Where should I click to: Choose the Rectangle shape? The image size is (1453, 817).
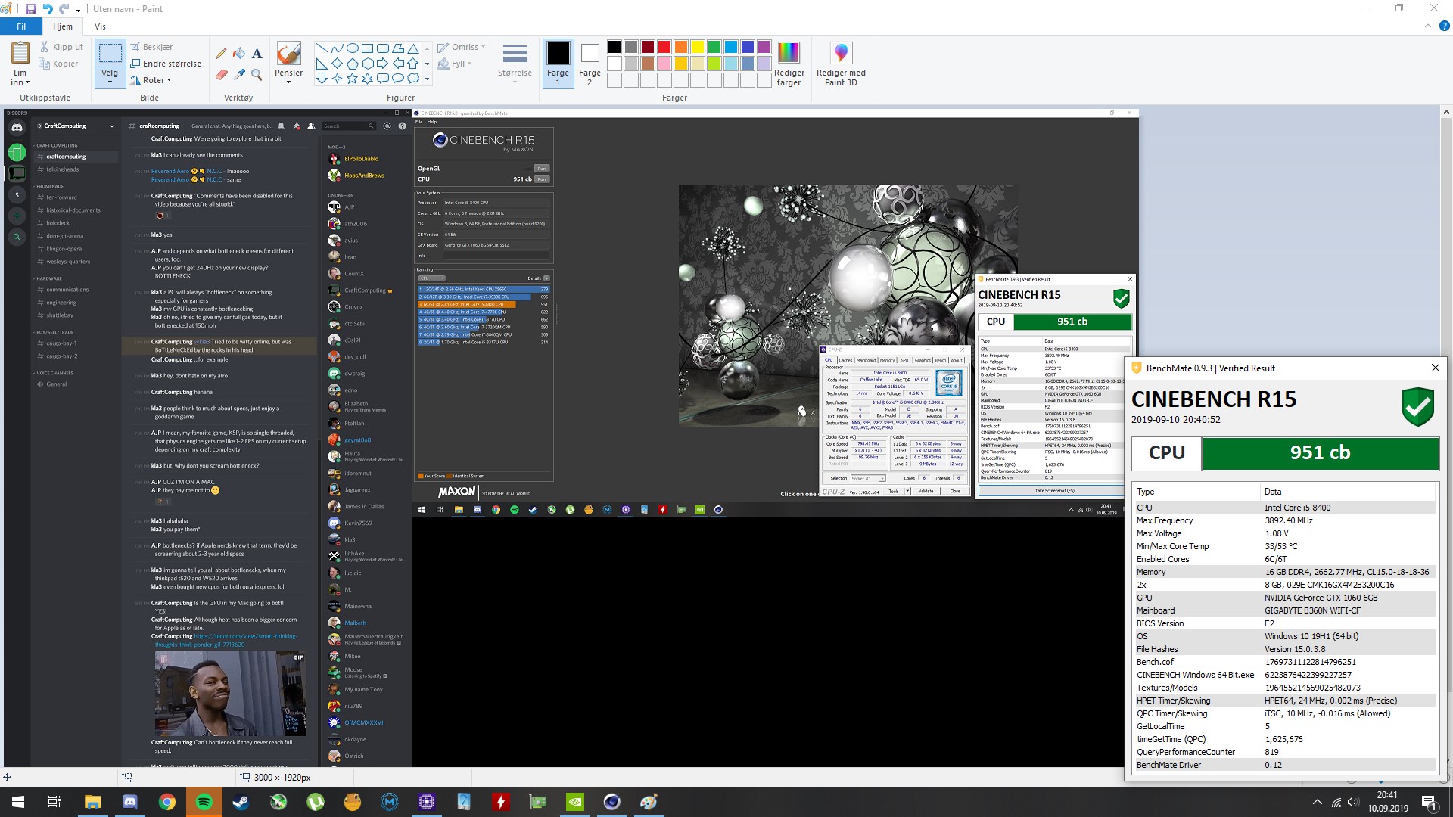(x=367, y=48)
